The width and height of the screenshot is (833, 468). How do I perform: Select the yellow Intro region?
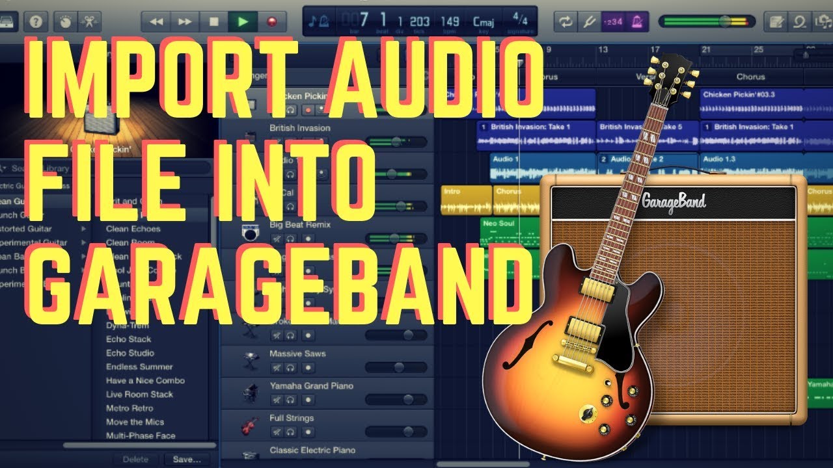[x=466, y=200]
